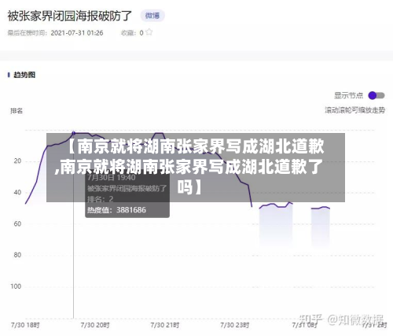Click the 排名 axis title

click(x=17, y=111)
